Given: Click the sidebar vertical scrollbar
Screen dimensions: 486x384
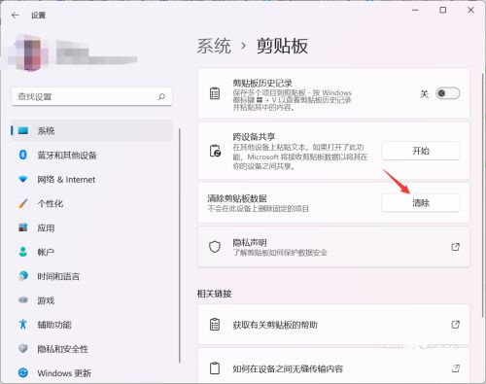Looking at the screenshot, I should 179,246.
